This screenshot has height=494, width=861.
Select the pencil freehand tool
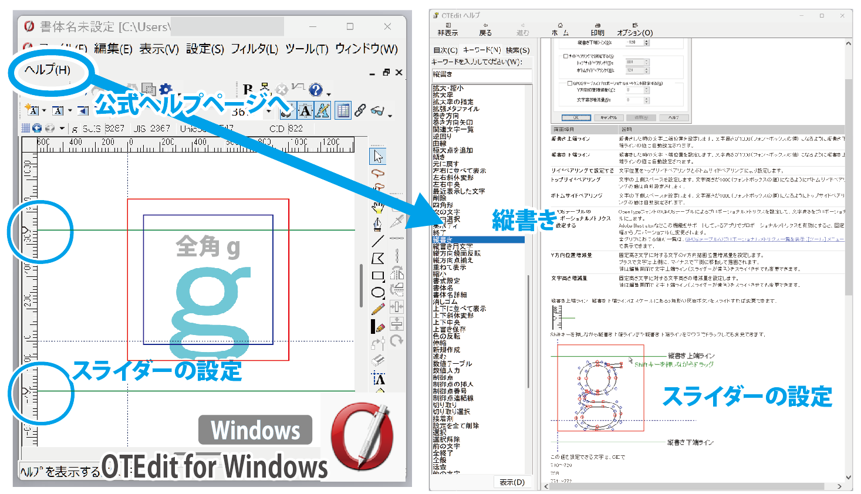[x=377, y=309]
